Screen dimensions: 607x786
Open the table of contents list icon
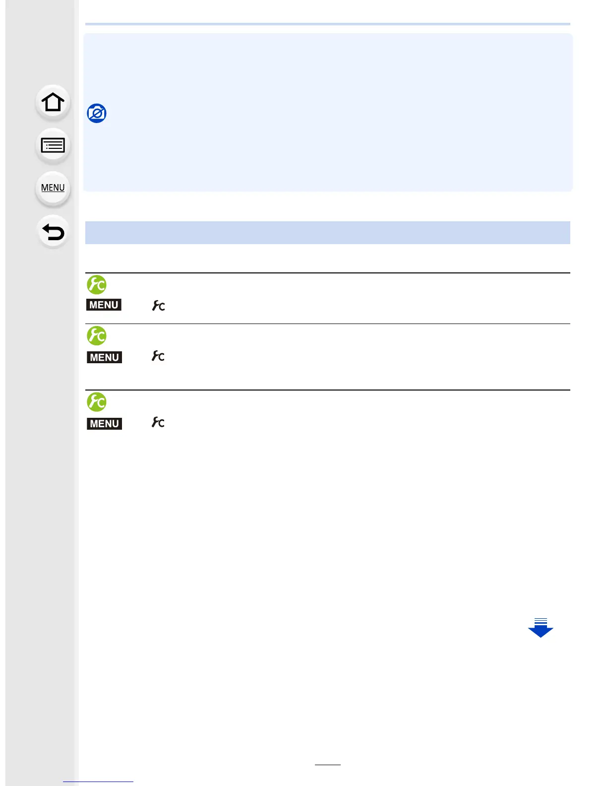point(53,145)
